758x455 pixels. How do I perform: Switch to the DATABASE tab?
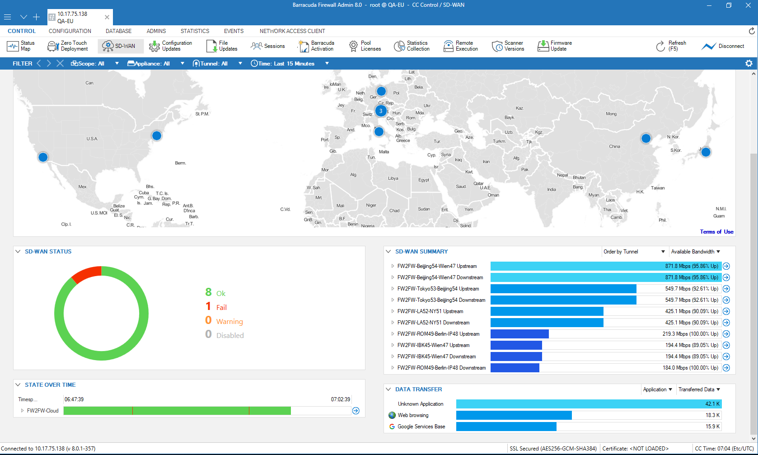[x=119, y=31]
